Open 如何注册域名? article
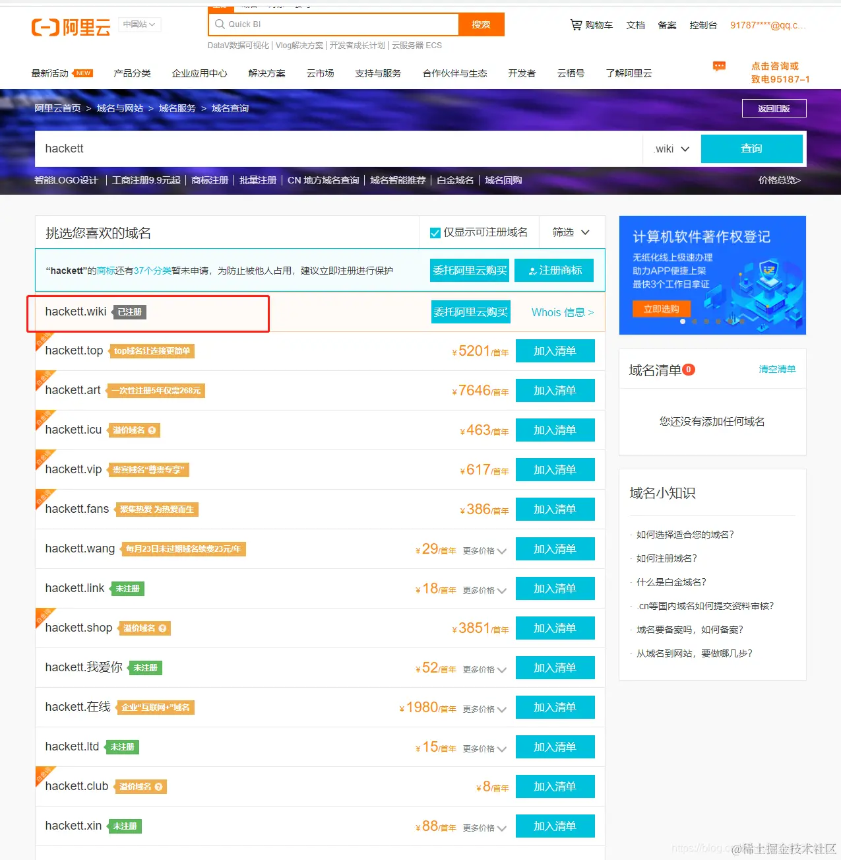The image size is (841, 860). click(666, 558)
